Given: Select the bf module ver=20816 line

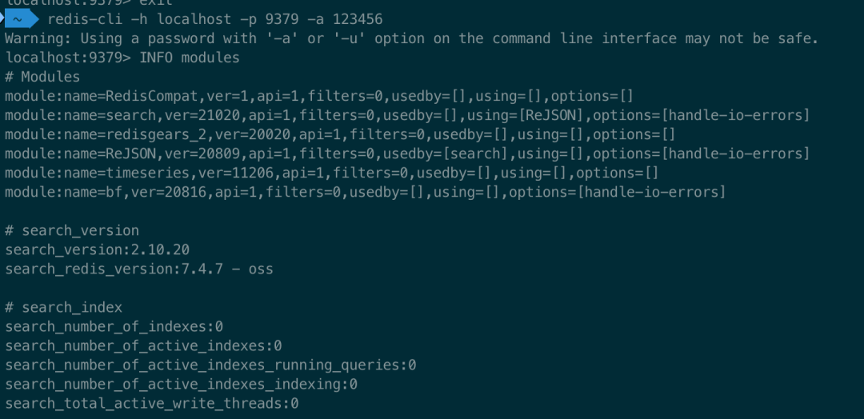Looking at the screenshot, I should pos(365,192).
